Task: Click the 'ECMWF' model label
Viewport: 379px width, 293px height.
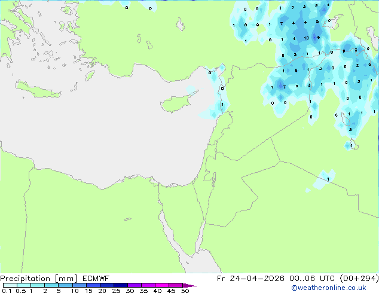Action: tap(96, 279)
